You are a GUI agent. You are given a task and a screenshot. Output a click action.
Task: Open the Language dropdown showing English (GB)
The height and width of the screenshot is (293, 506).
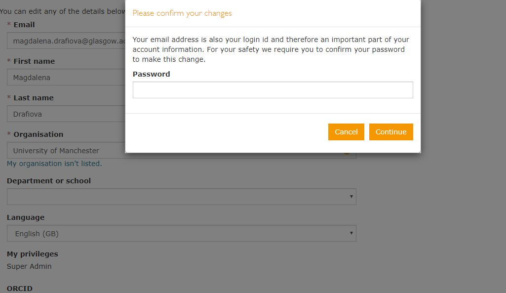point(181,233)
